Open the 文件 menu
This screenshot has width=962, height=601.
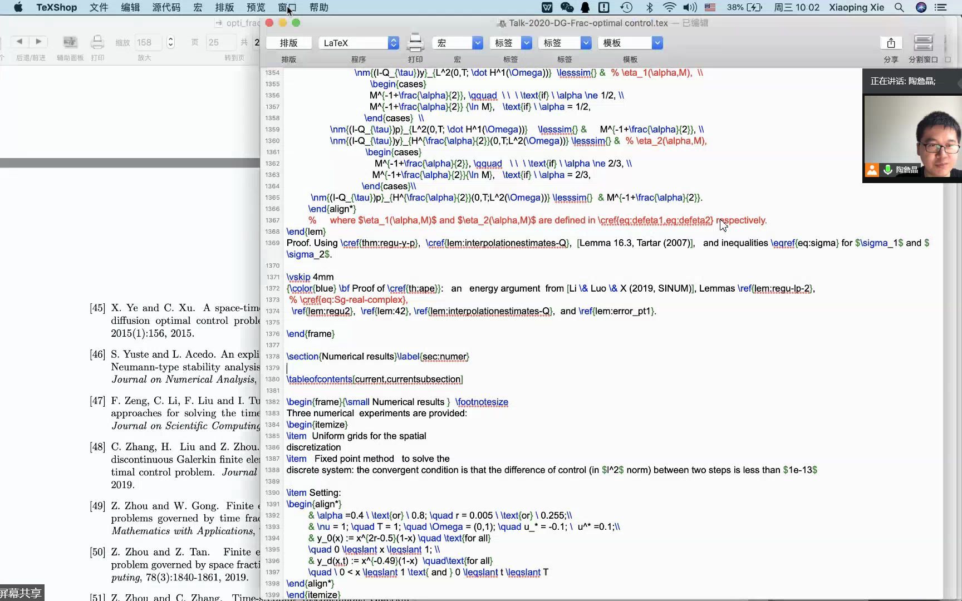(x=99, y=7)
